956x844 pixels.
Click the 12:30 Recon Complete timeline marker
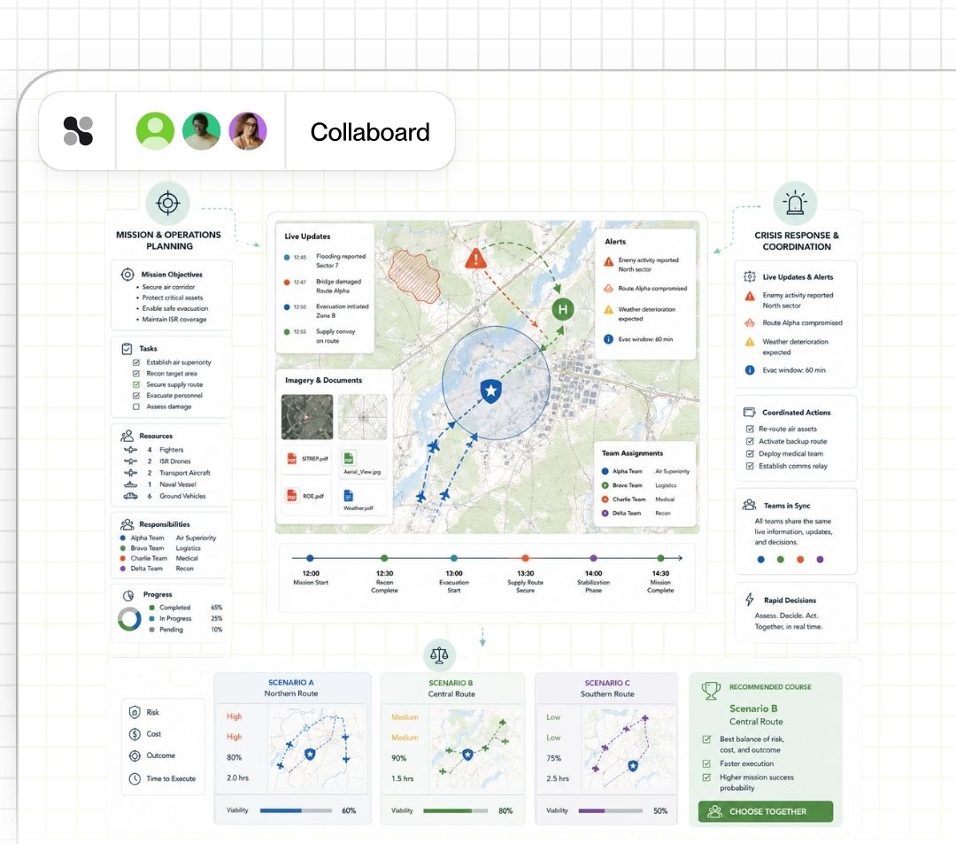click(384, 558)
